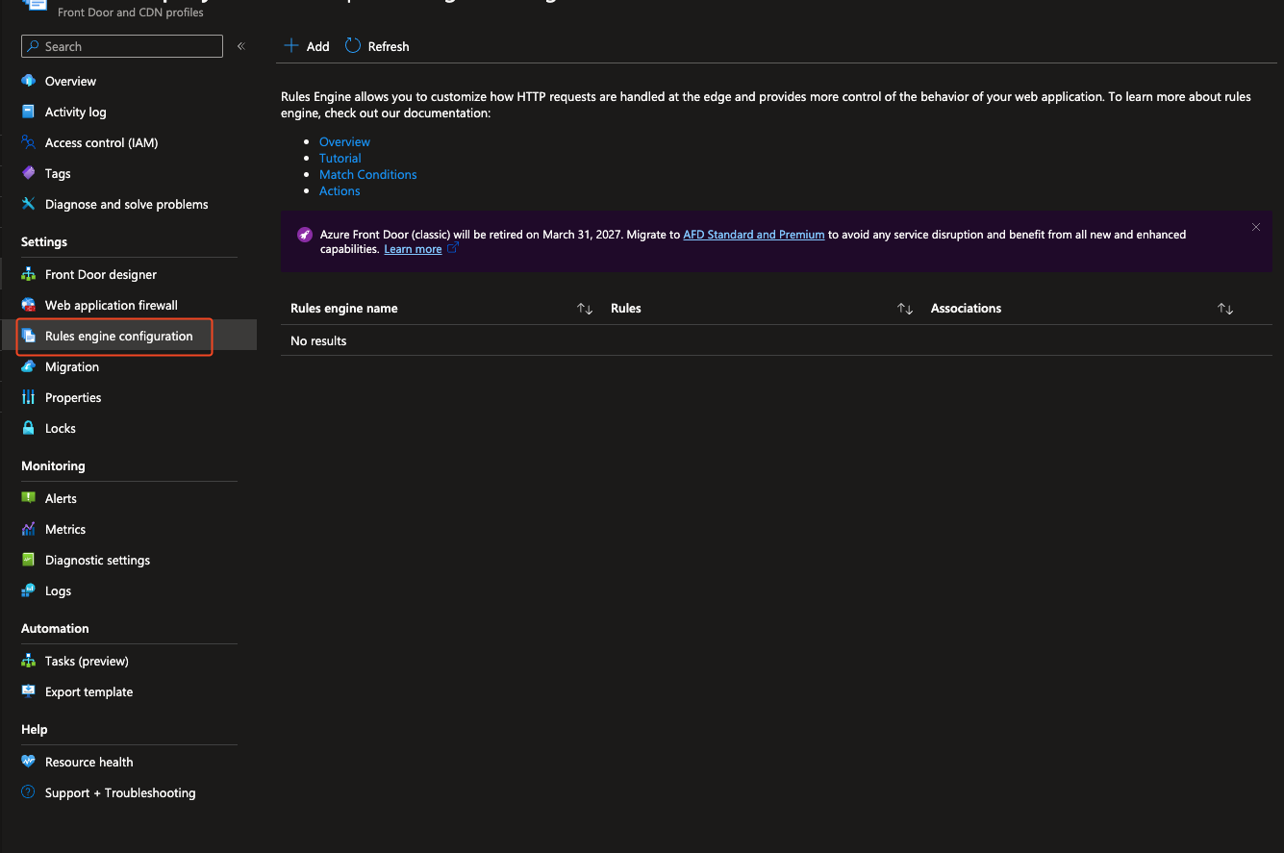Click the Properties bars icon

point(29,397)
